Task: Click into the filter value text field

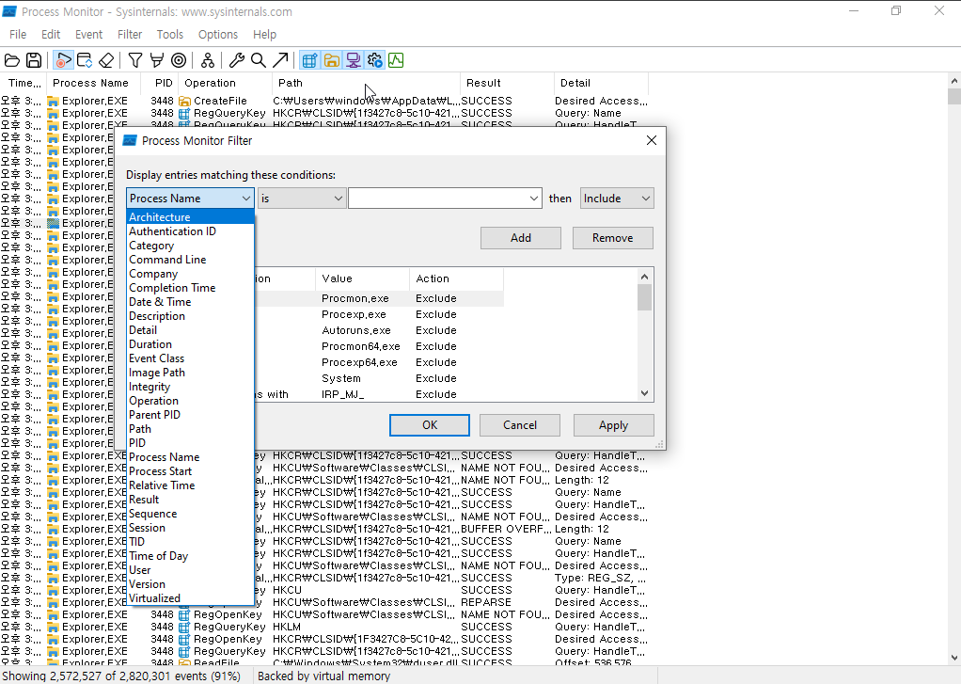Action: 437,199
